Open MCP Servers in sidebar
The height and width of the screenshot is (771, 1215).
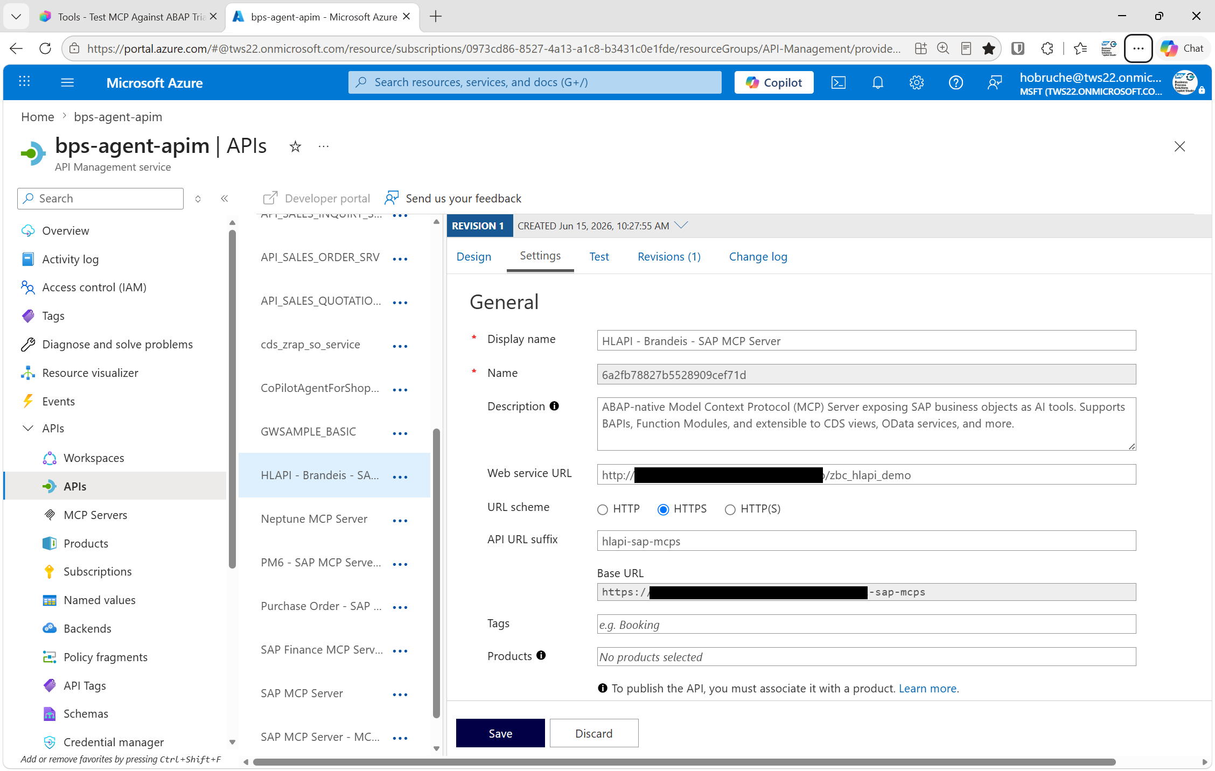click(95, 515)
